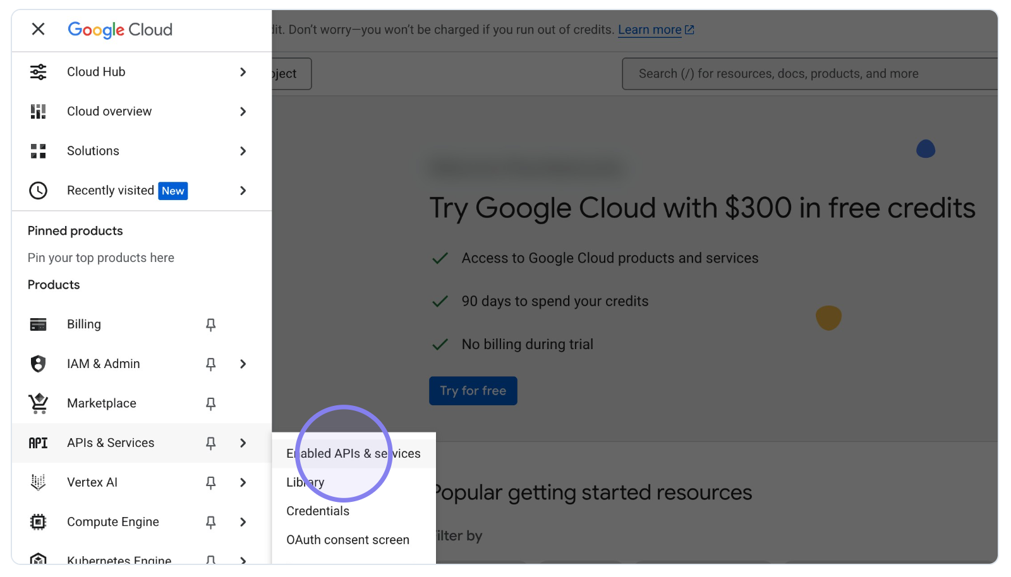Select OAuth consent screen from submenu
This screenshot has width=1011, height=577.
(x=348, y=539)
